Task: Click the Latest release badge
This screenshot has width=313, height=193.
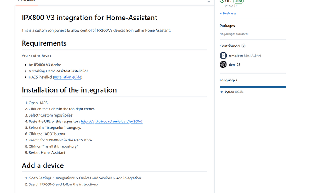Action: pos(238,1)
